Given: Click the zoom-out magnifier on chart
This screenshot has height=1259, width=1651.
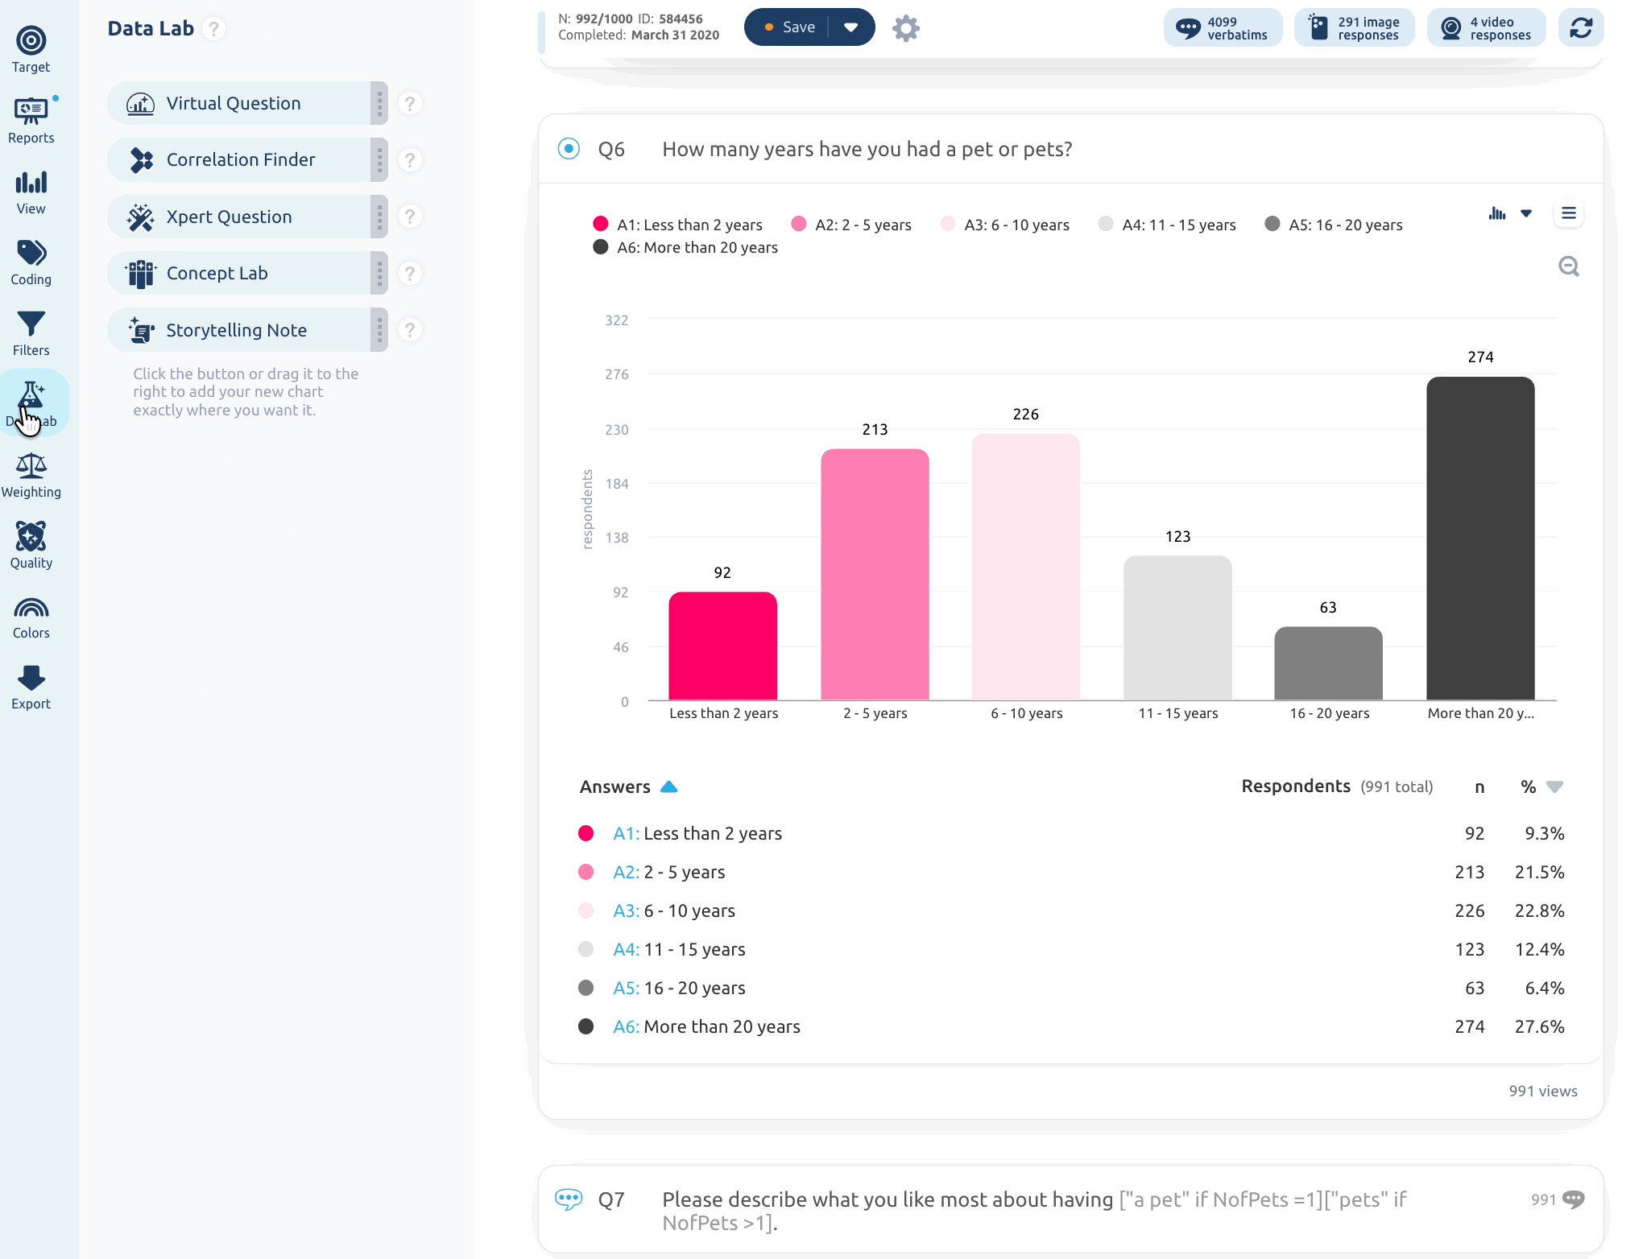Looking at the screenshot, I should click(1569, 266).
